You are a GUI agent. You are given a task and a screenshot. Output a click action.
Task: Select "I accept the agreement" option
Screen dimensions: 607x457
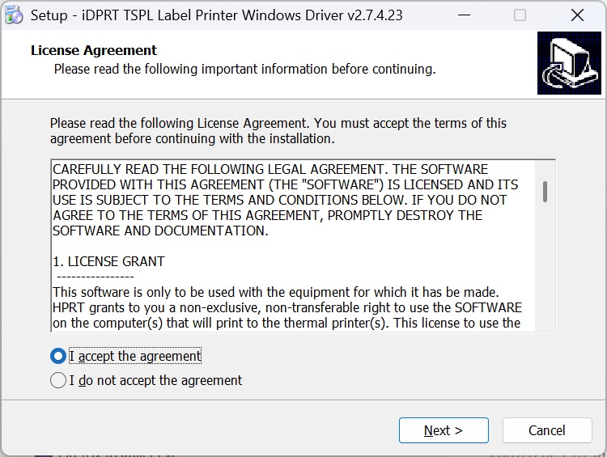(58, 356)
